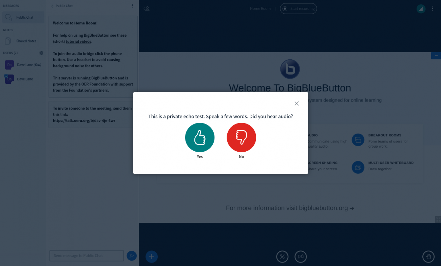Click the raise hand button
441x266 pixels.
pyautogui.click(x=428, y=256)
